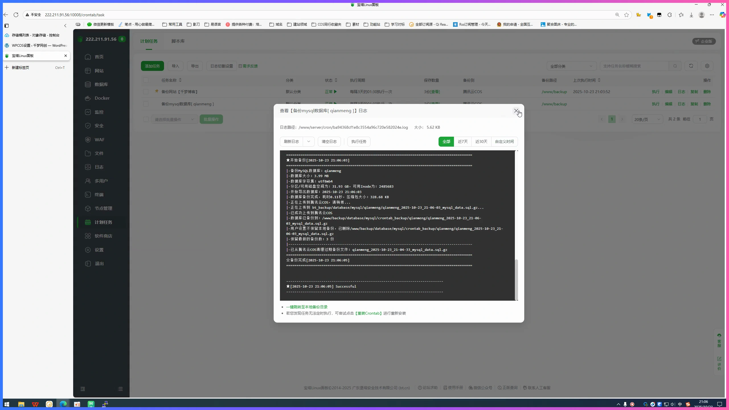This screenshot has height=410, width=729.
Task: Reload the browser page
Action: 16,15
